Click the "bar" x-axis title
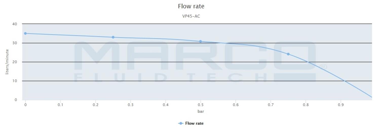 point(201,111)
